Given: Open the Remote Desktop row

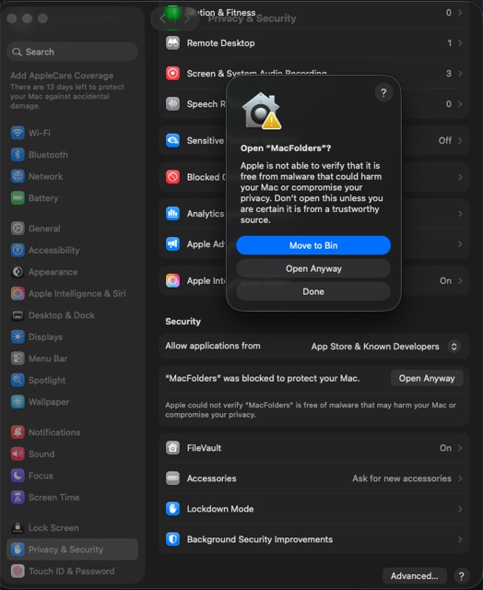Looking at the screenshot, I should point(313,43).
